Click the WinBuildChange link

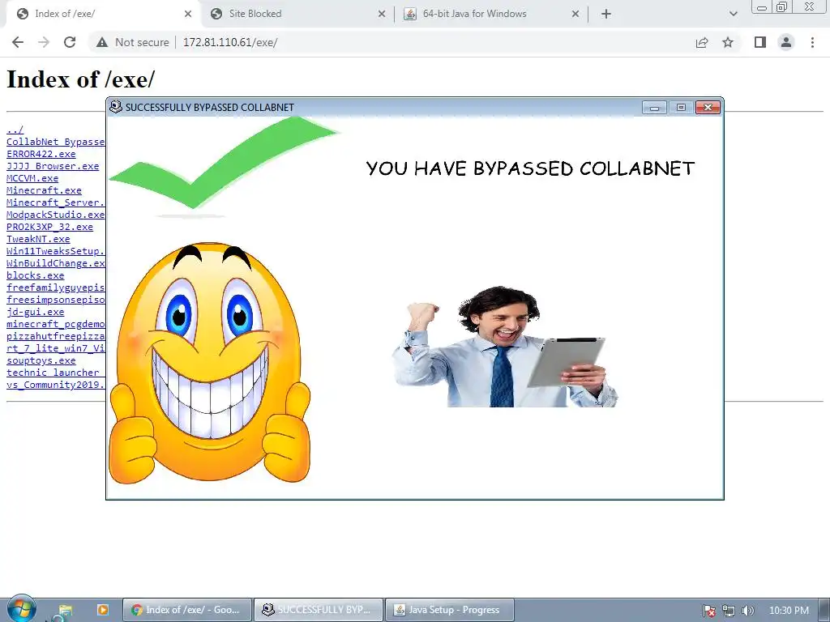[56, 263]
